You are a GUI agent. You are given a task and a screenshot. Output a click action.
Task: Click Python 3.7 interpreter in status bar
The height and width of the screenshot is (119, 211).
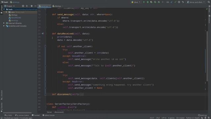pos(193,118)
